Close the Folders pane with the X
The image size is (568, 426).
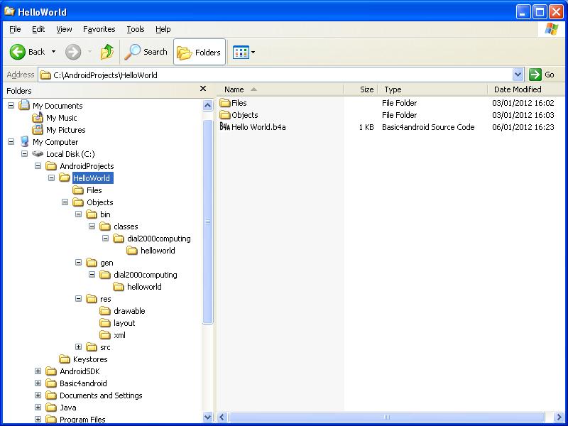coord(203,89)
